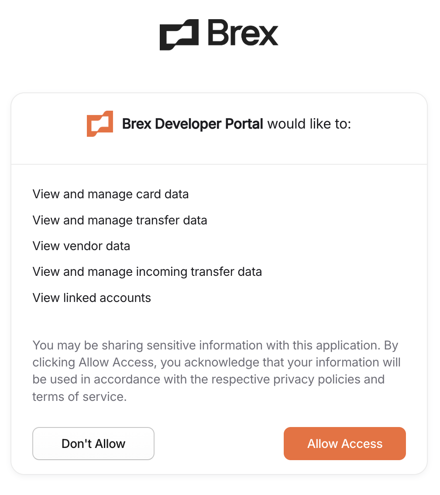Select "View and manage incoming transfer data" permission
This screenshot has width=440, height=495.
147,272
